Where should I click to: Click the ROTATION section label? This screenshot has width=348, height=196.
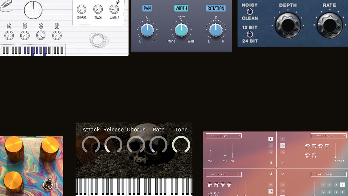216,8
